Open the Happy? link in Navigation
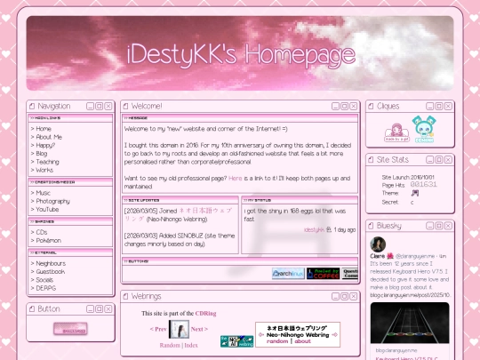 [x=45, y=145]
